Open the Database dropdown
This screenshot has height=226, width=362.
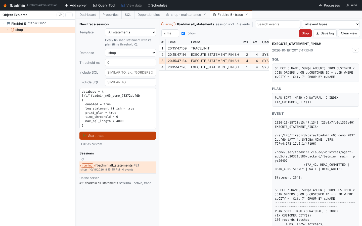tap(130, 53)
